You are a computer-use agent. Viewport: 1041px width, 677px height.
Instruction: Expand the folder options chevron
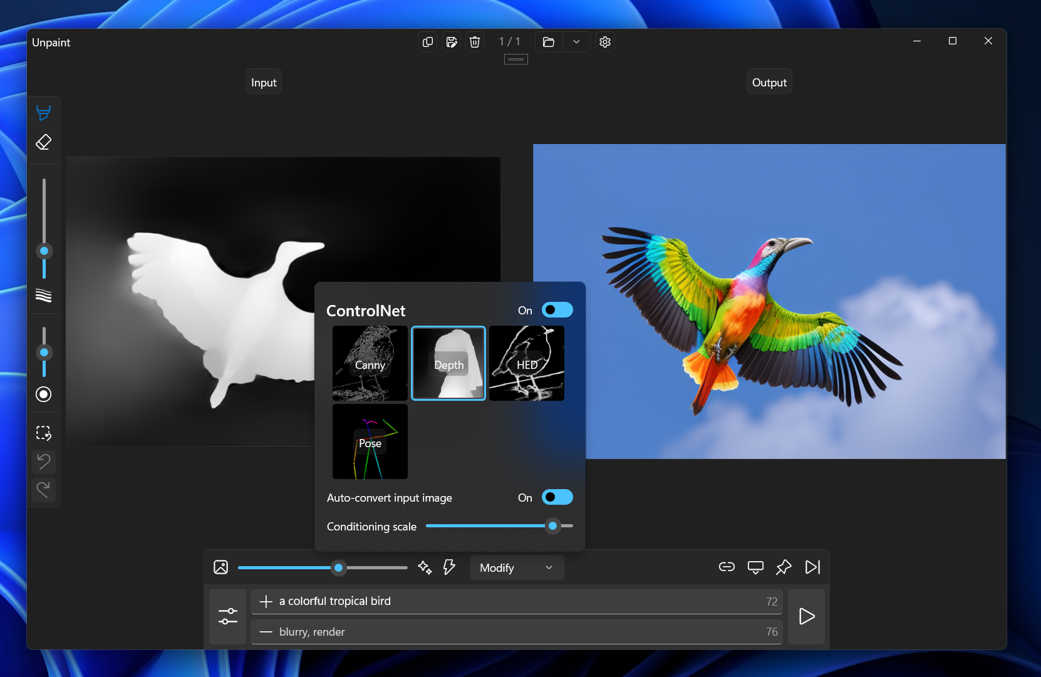pos(576,42)
